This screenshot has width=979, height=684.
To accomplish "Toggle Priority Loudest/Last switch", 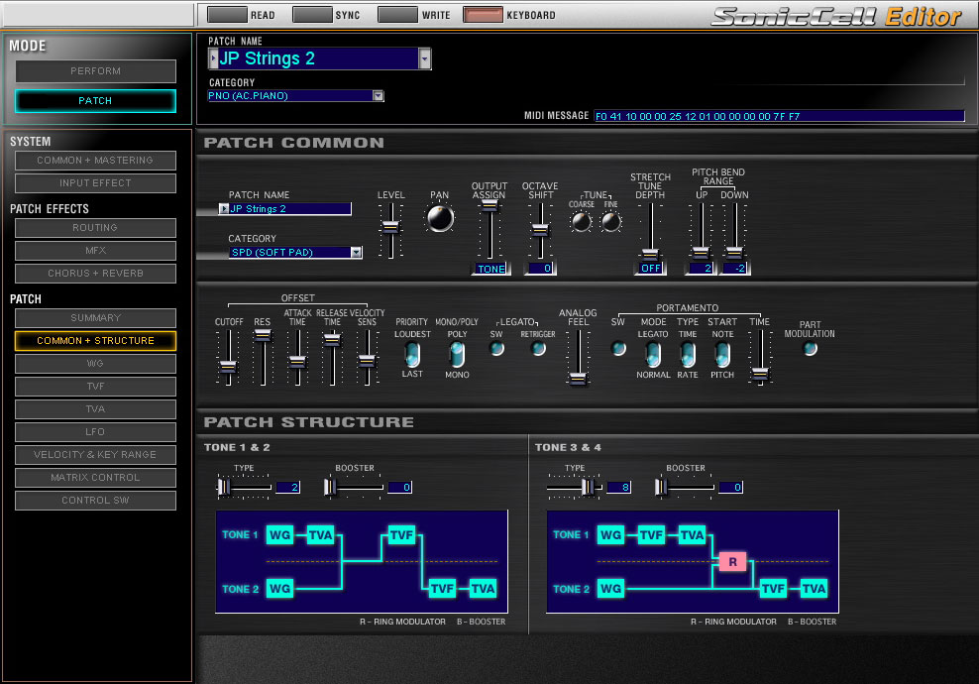I will tap(412, 354).
